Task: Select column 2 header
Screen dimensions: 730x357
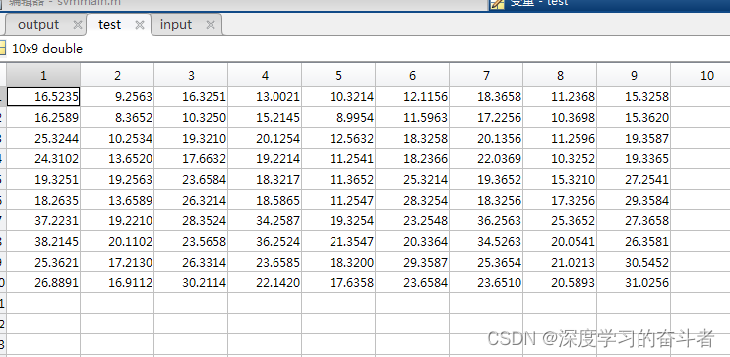Action: (117, 75)
